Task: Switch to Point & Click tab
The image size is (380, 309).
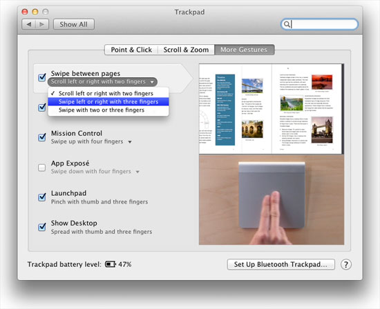Action: point(131,50)
